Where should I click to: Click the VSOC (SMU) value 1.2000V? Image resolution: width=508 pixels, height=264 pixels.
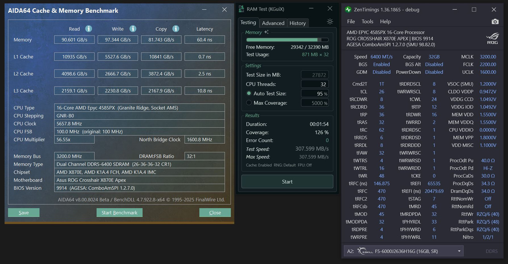coord(488,84)
